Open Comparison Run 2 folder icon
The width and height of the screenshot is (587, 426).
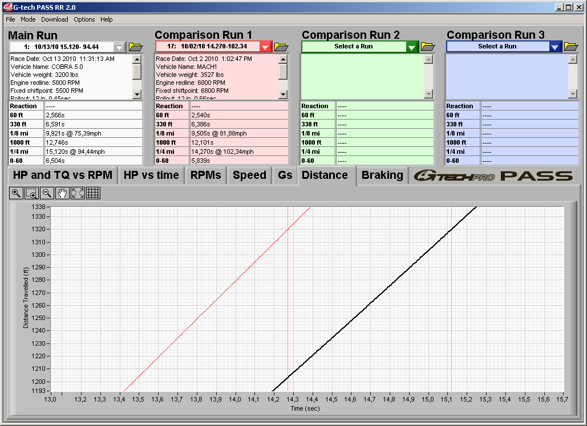(427, 46)
